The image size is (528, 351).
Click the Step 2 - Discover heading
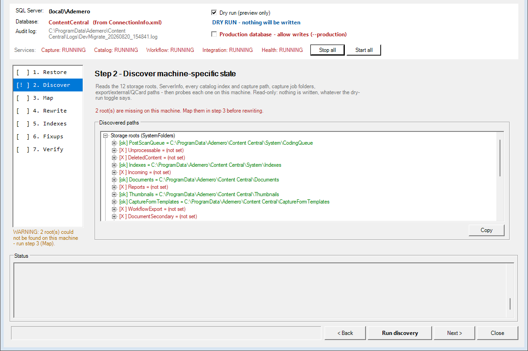tap(165, 74)
